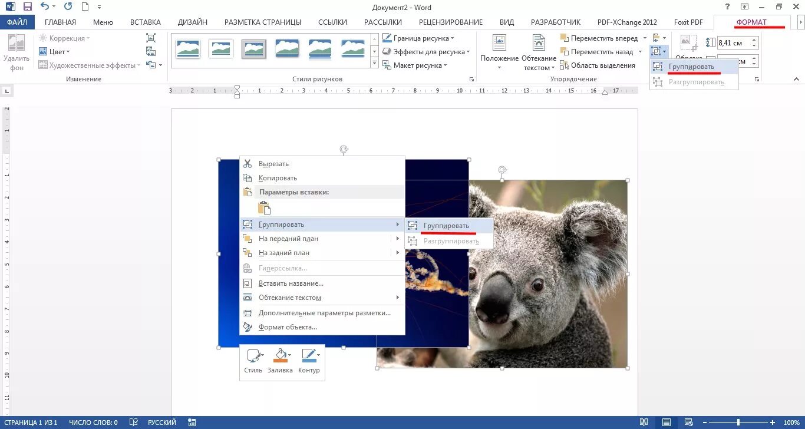This screenshot has height=429, width=805.
Task: Click the Reset Picture icon
Action: point(151,65)
